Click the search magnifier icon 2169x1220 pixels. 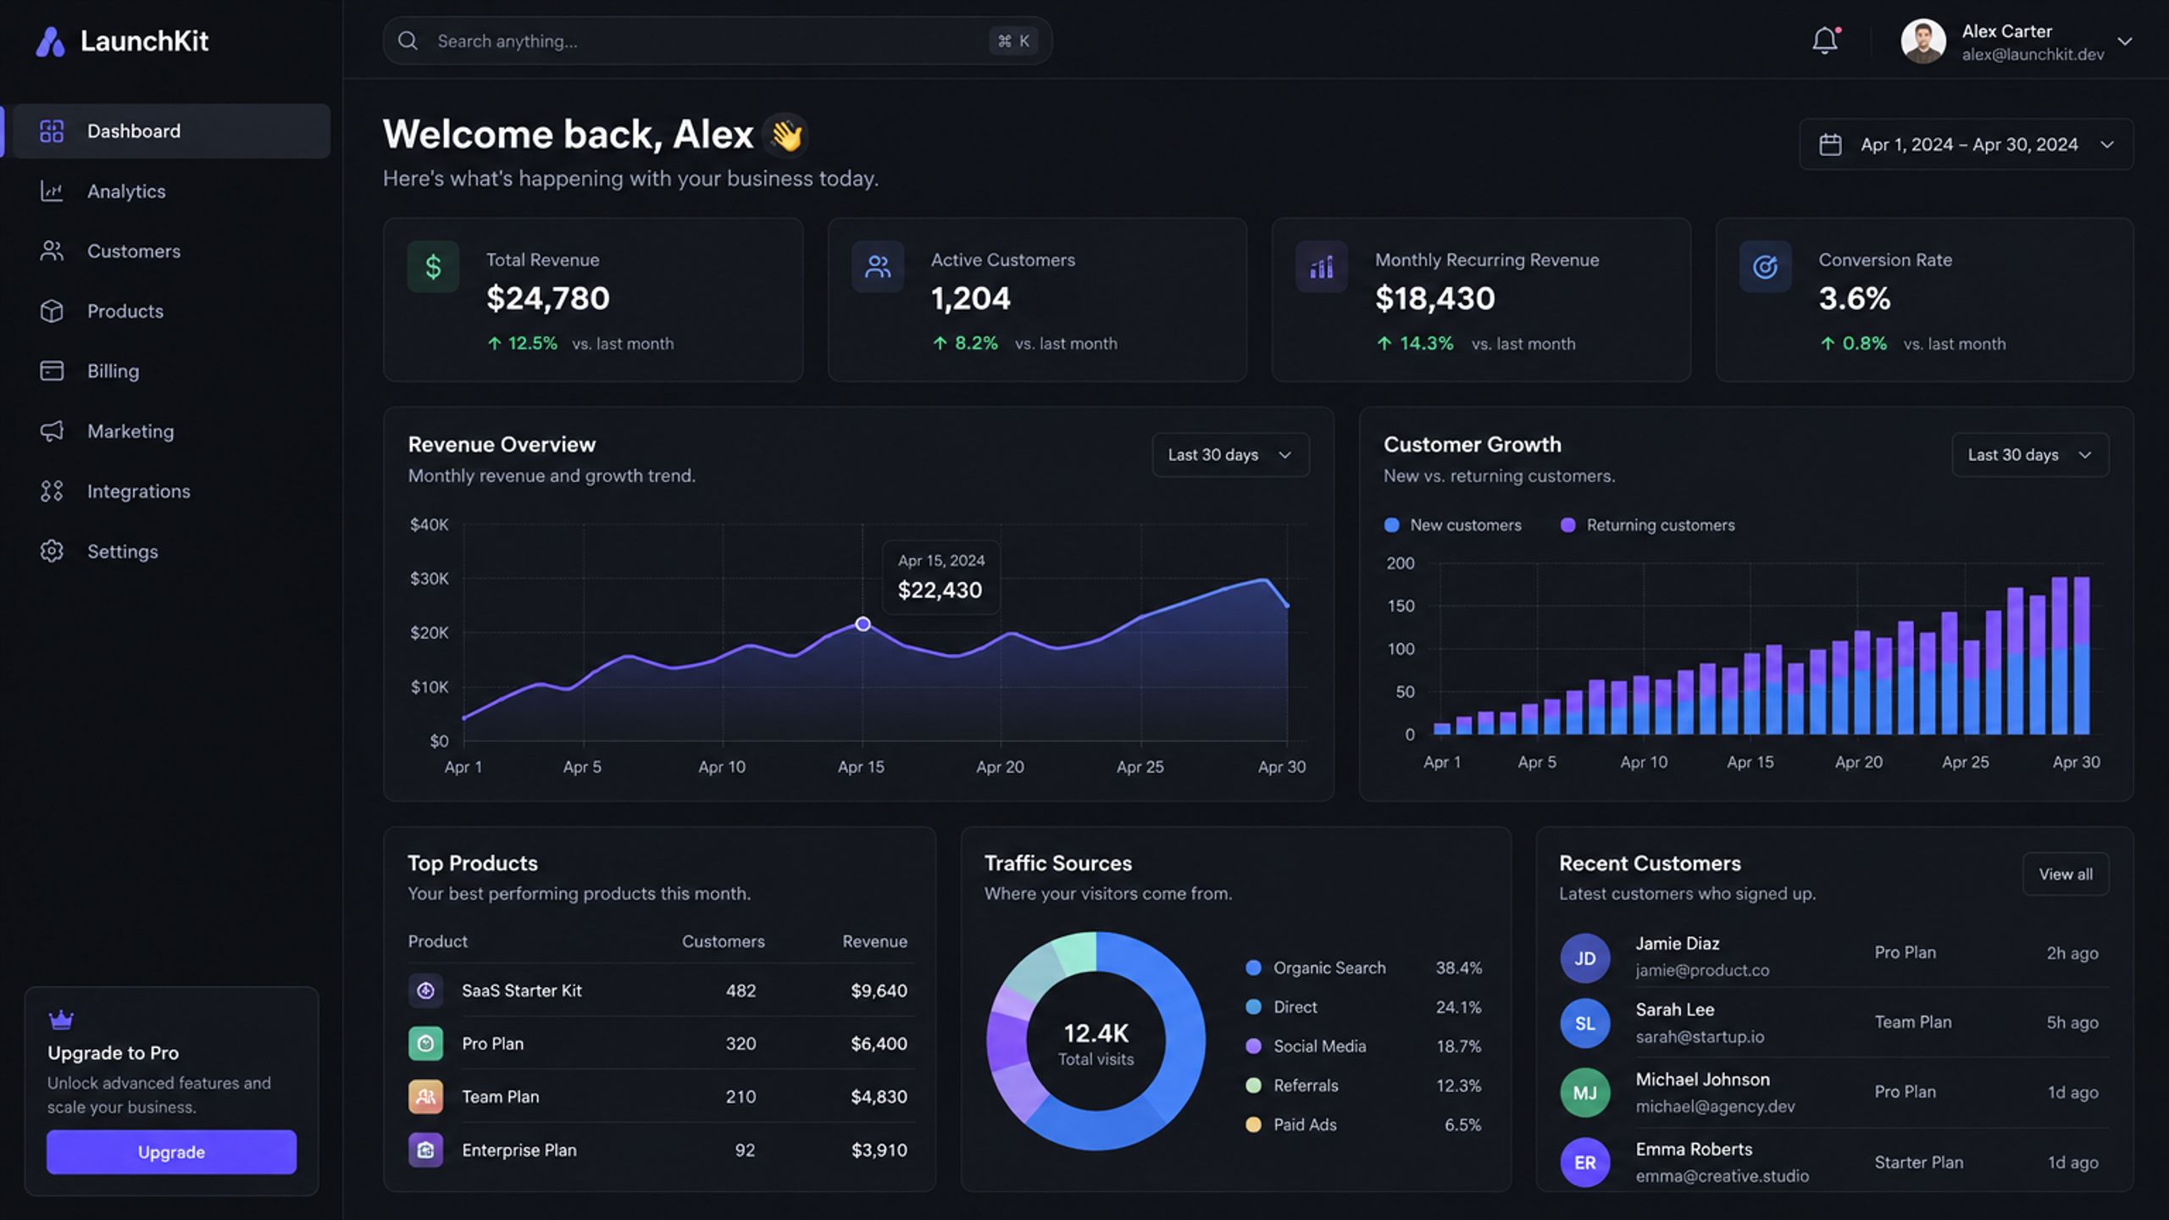pyautogui.click(x=408, y=41)
